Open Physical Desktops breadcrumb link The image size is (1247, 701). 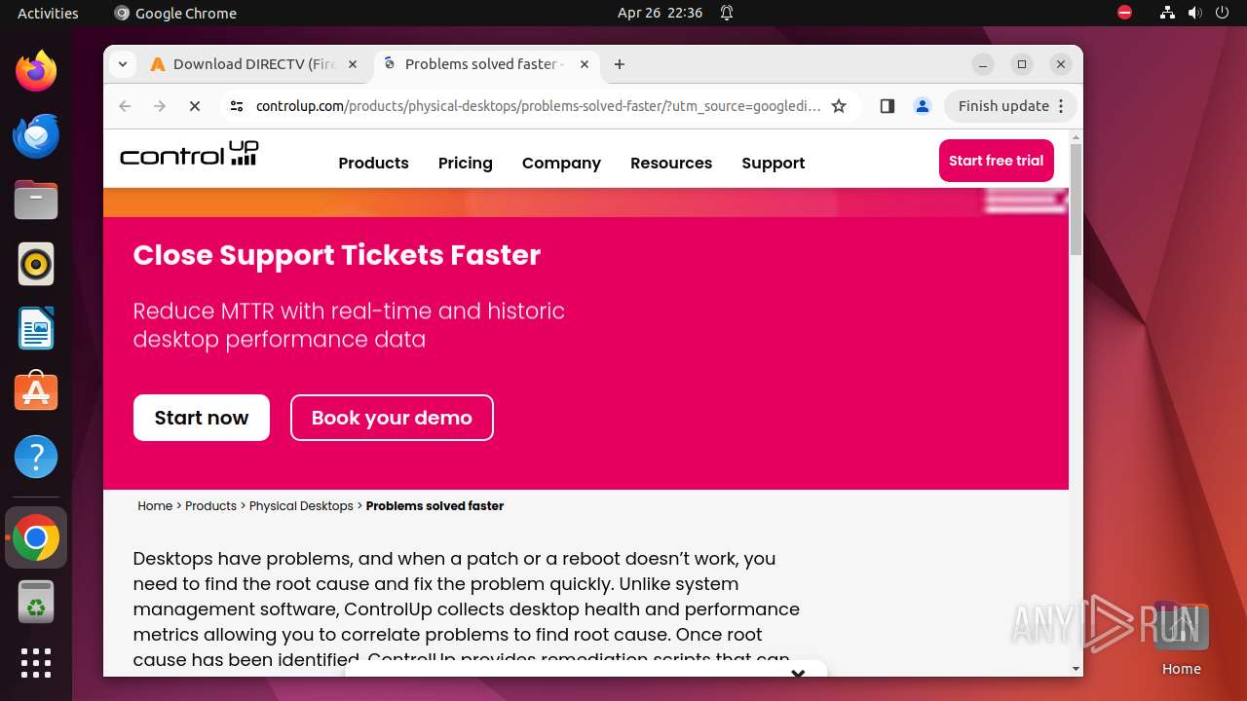click(301, 506)
